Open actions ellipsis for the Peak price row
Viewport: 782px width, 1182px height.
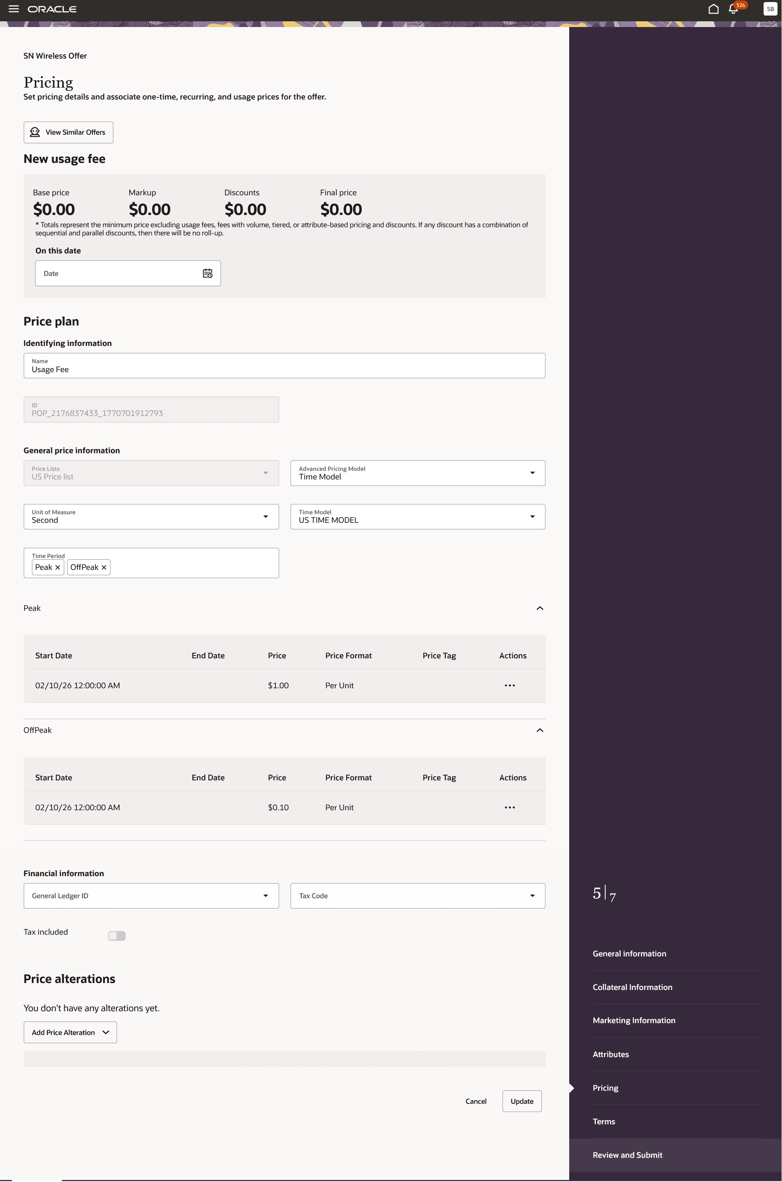coord(509,685)
